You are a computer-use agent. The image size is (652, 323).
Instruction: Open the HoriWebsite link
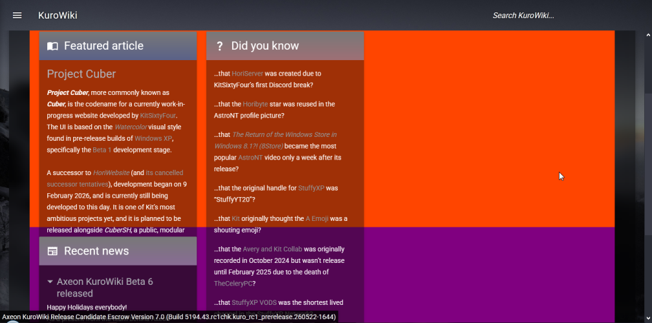point(111,172)
